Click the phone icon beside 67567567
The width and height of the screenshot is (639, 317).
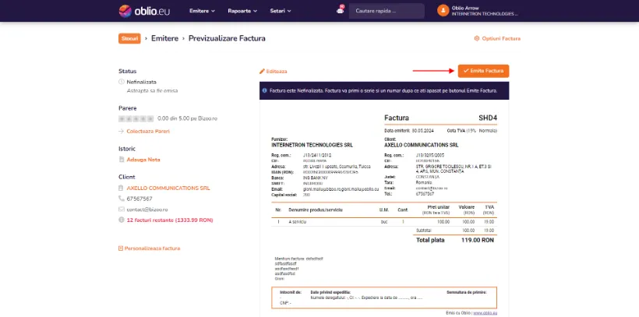coord(121,199)
